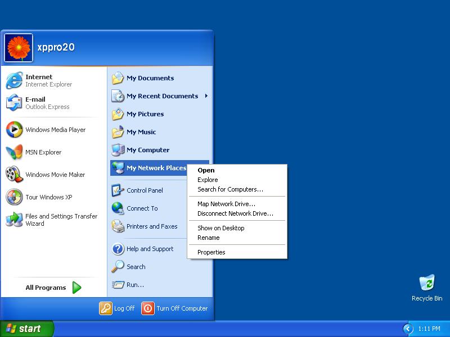Image resolution: width=450 pixels, height=337 pixels.
Task: Click the Windows Media Player label
Action: tap(55, 130)
